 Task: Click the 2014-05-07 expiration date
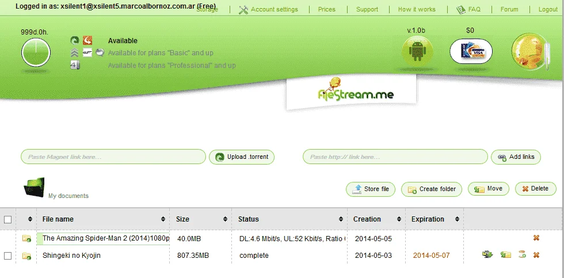click(x=431, y=256)
